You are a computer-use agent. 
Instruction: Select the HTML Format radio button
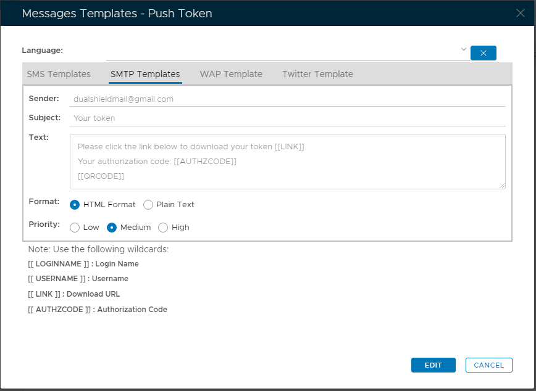tap(75, 205)
